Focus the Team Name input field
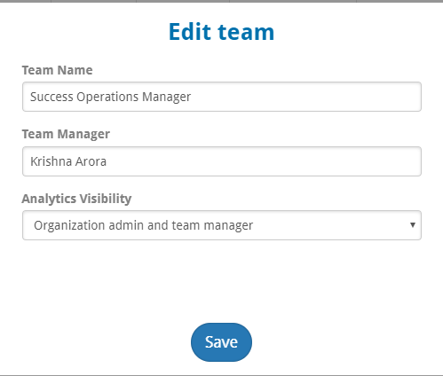 tap(222, 97)
